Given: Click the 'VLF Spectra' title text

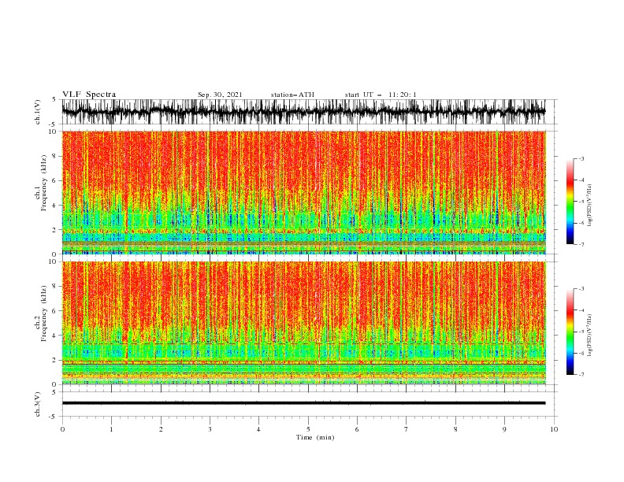Looking at the screenshot, I should click(89, 95).
